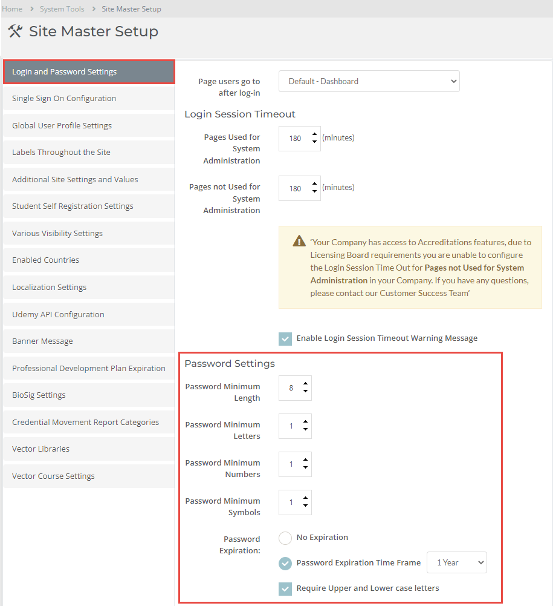The width and height of the screenshot is (553, 606).
Task: Decrease Password Minimum Symbols value
Action: pos(305,506)
